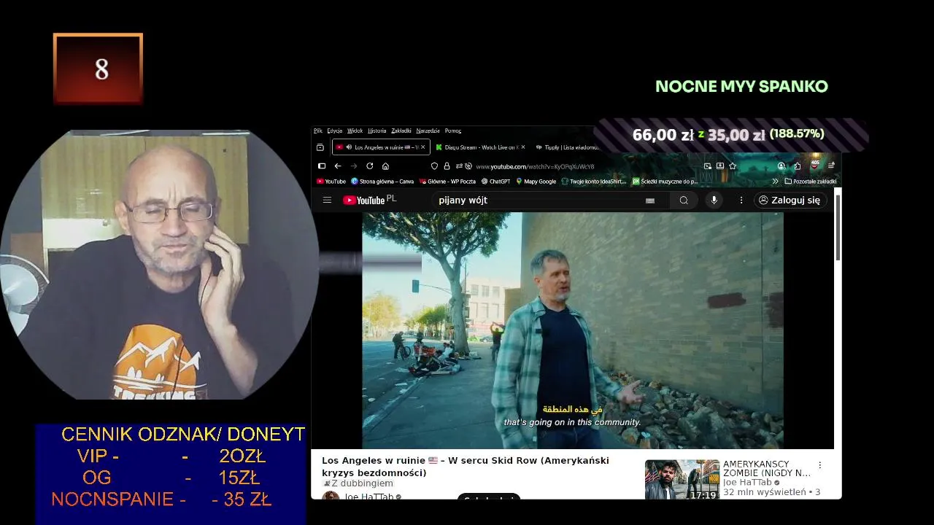Open the Widok menu
This screenshot has width=934, height=525.
(355, 131)
